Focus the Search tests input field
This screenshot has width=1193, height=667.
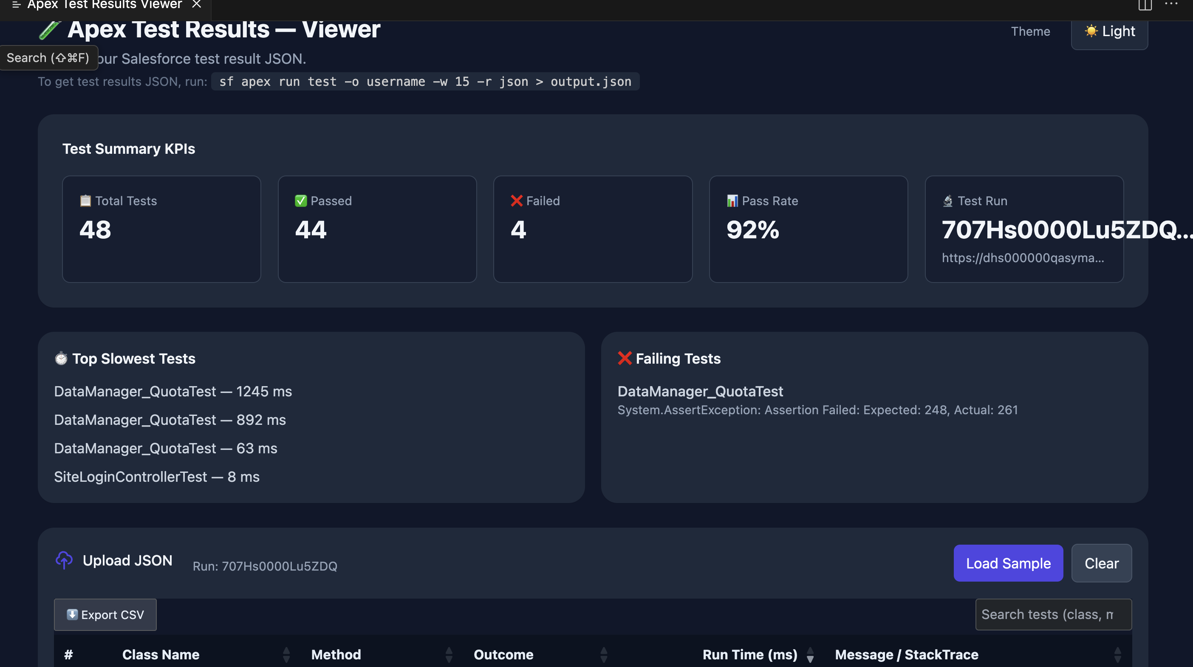(1053, 614)
